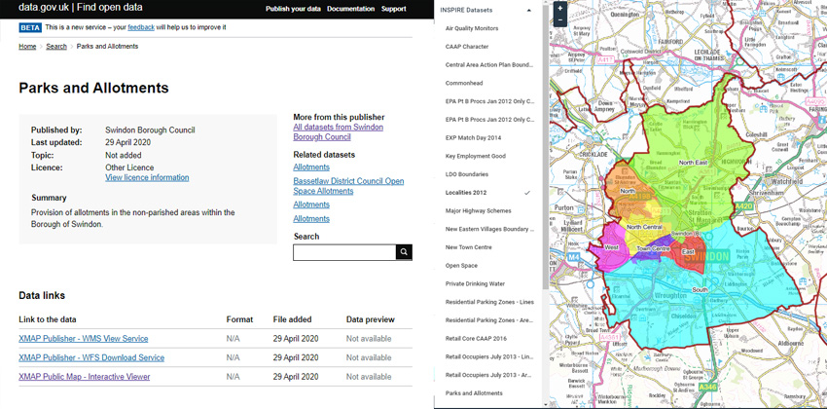Select Key Employment Good layer
Viewport: 827px width, 409px height.
[475, 156]
